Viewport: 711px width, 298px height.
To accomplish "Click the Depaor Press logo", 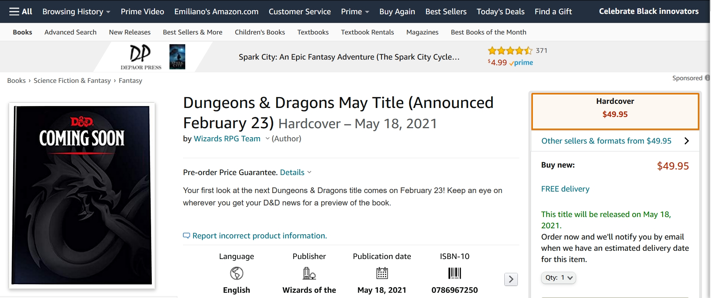I will [x=141, y=57].
